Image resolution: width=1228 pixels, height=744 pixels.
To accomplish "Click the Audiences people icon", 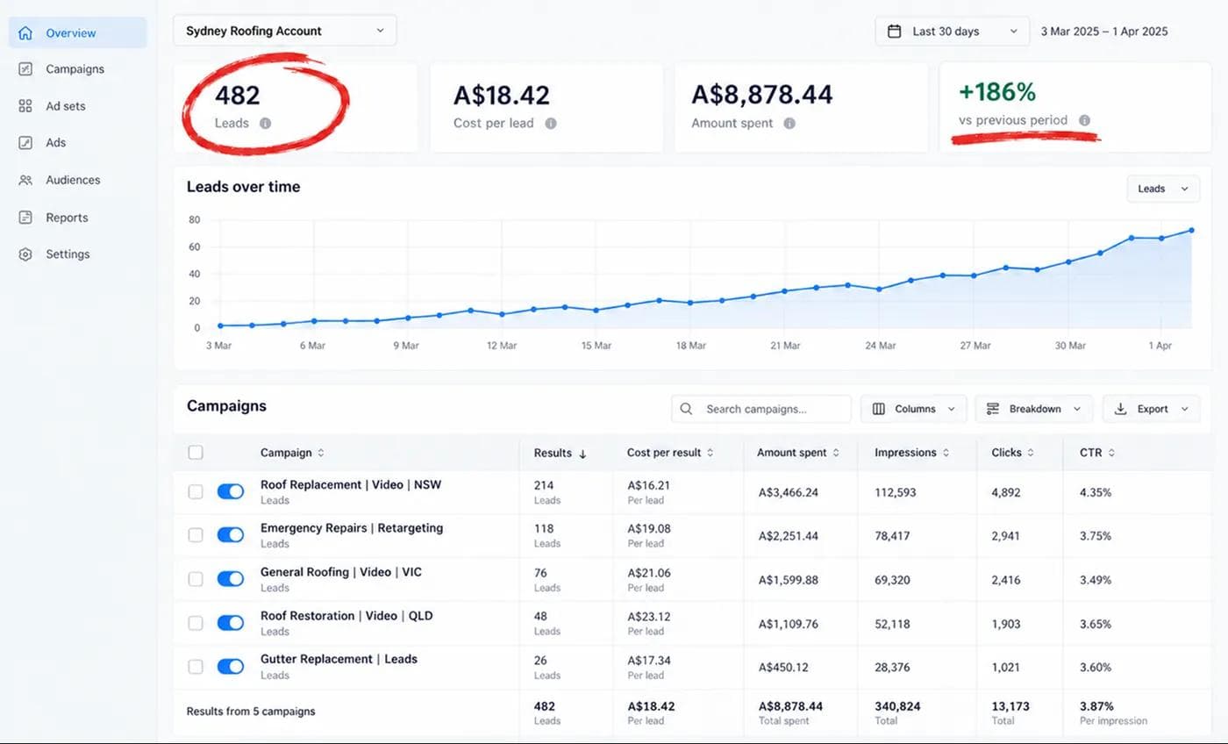I will [x=25, y=180].
